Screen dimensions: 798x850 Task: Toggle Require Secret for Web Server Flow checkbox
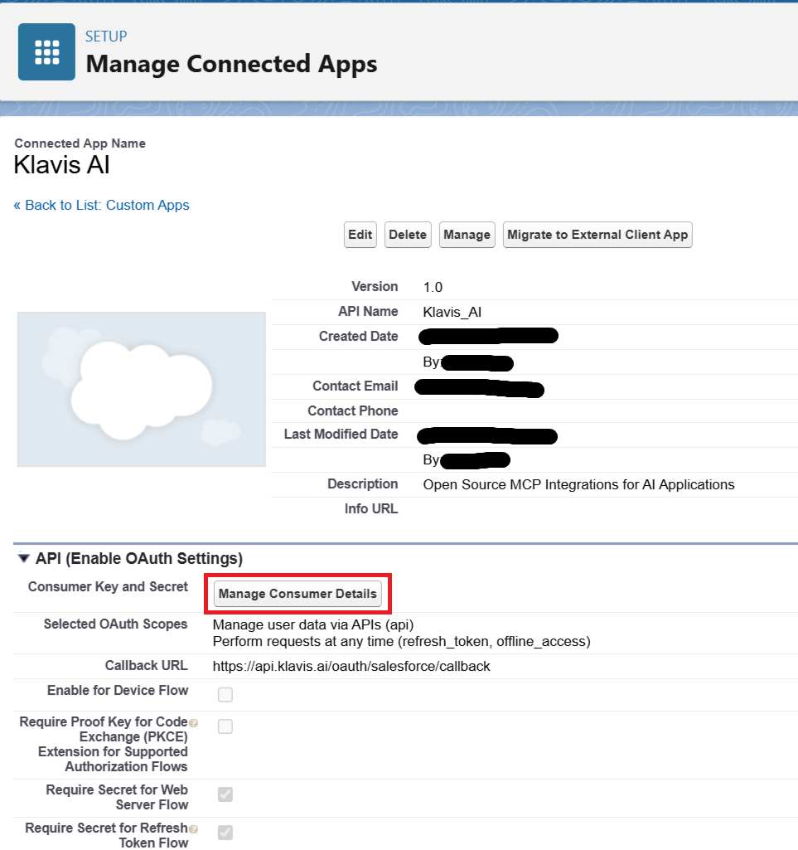225,794
